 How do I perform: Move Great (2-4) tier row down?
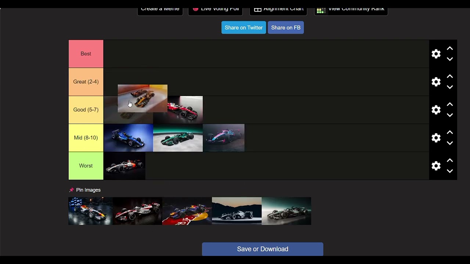coord(450,87)
